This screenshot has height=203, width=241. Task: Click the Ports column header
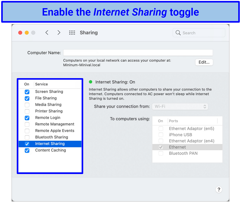(173, 121)
